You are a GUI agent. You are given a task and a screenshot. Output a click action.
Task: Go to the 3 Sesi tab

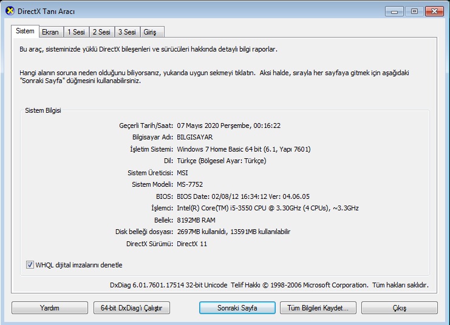127,32
